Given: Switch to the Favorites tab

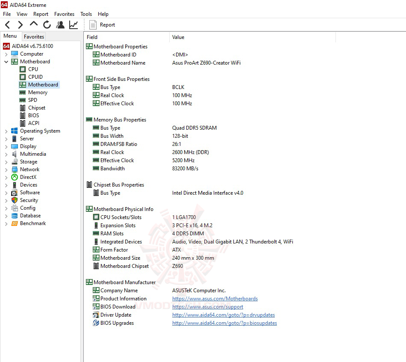Looking at the screenshot, I should pyautogui.click(x=33, y=36).
